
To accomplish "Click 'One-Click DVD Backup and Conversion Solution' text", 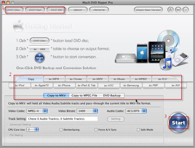I will [x=56, y=68].
